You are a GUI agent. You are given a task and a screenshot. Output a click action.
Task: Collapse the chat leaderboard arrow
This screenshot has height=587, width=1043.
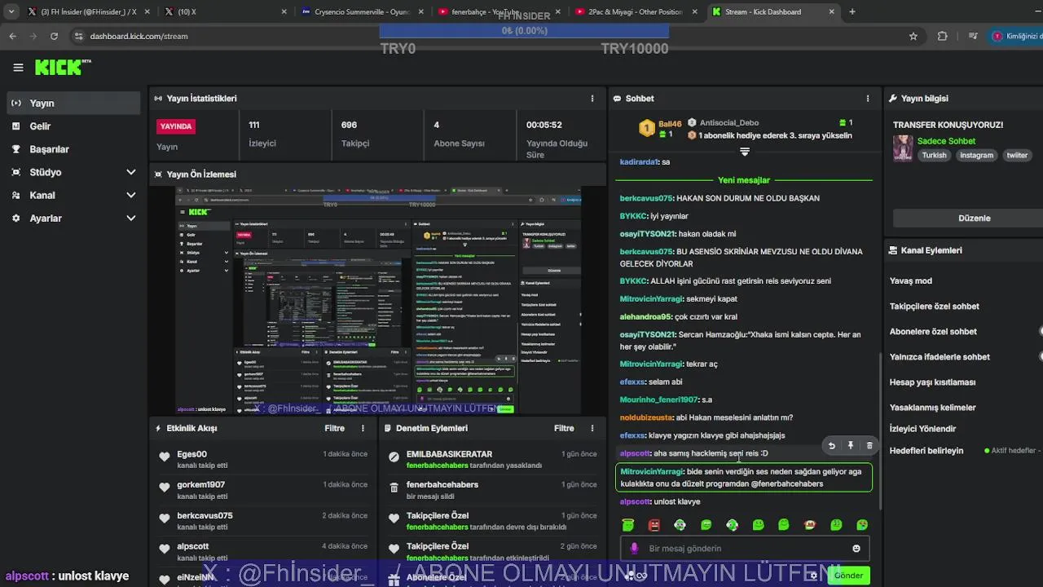pos(745,152)
